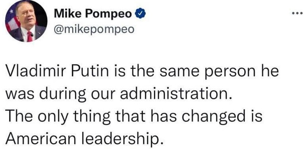303x149 pixels.
Task: Open the three-dot more options menu
Action: 297,14
